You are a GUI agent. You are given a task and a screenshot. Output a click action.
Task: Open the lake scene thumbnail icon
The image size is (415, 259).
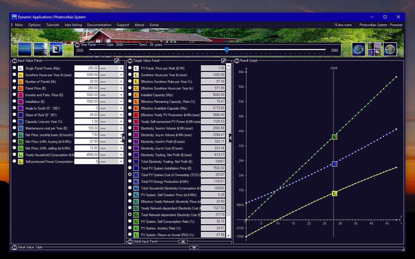pyautogui.click(x=41, y=49)
